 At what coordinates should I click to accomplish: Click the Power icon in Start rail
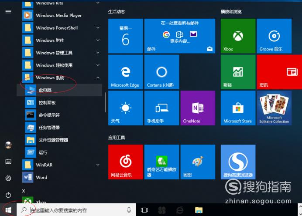8,195
